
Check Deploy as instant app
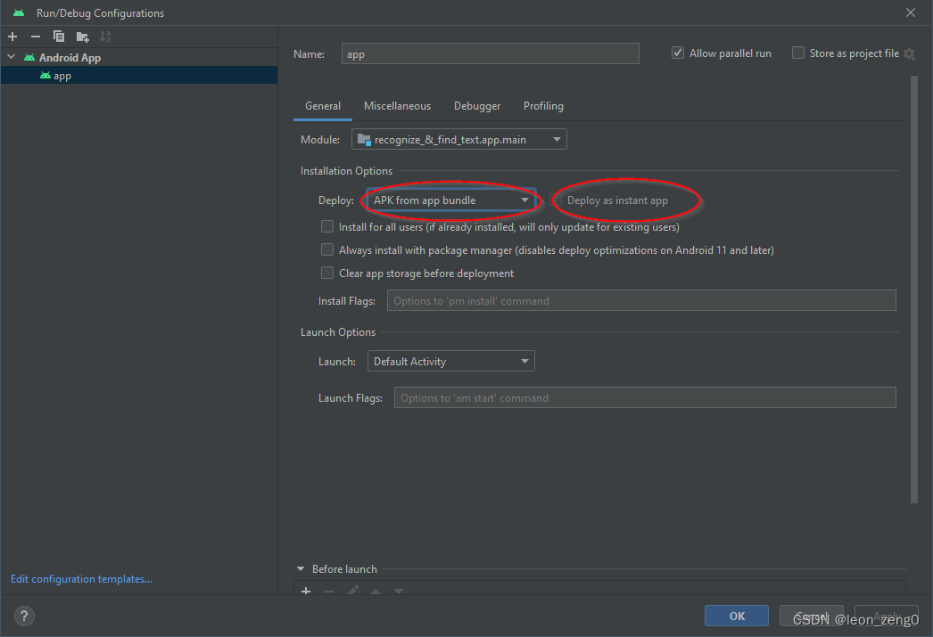(x=557, y=200)
